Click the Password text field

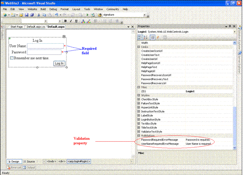point(44,52)
